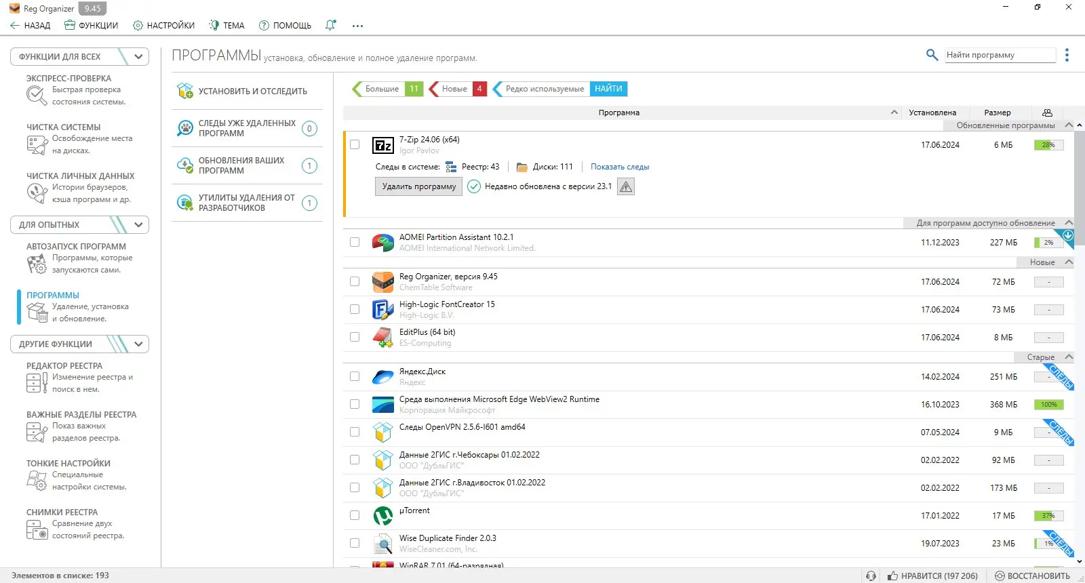Click the Wise Duplicate Finder icon

[383, 544]
